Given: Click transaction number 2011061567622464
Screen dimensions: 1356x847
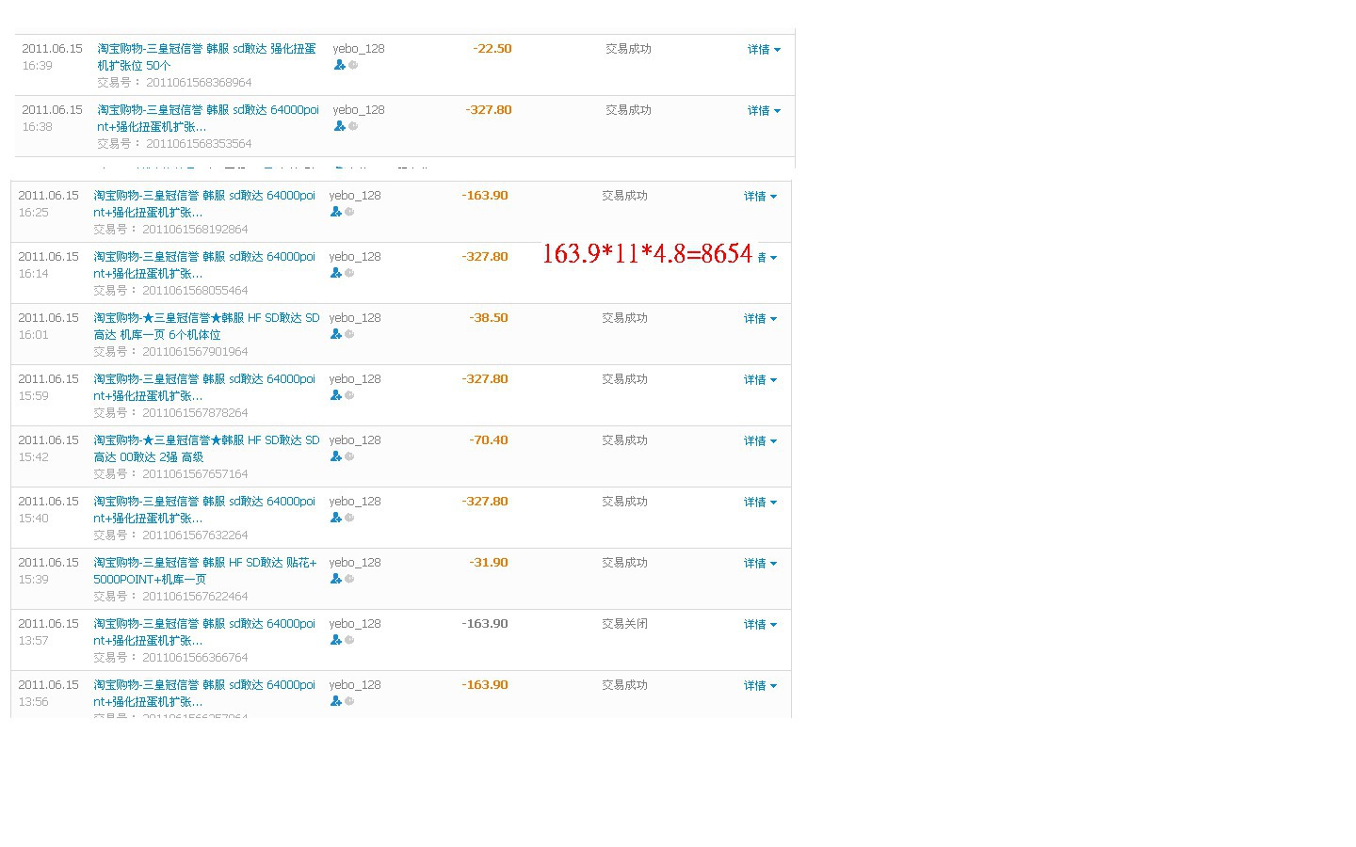Looking at the screenshot, I should [x=195, y=597].
